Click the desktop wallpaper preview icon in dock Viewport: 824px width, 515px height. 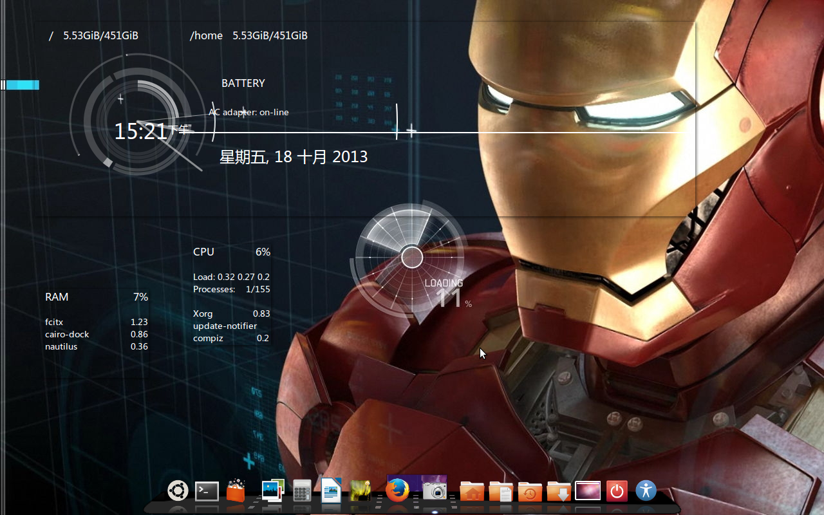pyautogui.click(x=588, y=491)
